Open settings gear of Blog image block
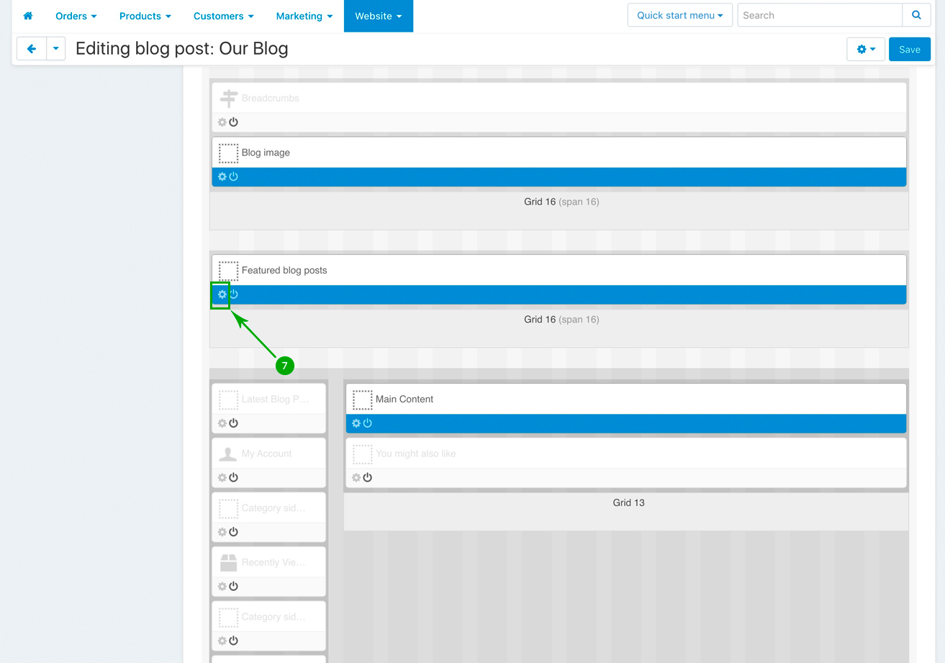The height and width of the screenshot is (663, 945). [222, 177]
